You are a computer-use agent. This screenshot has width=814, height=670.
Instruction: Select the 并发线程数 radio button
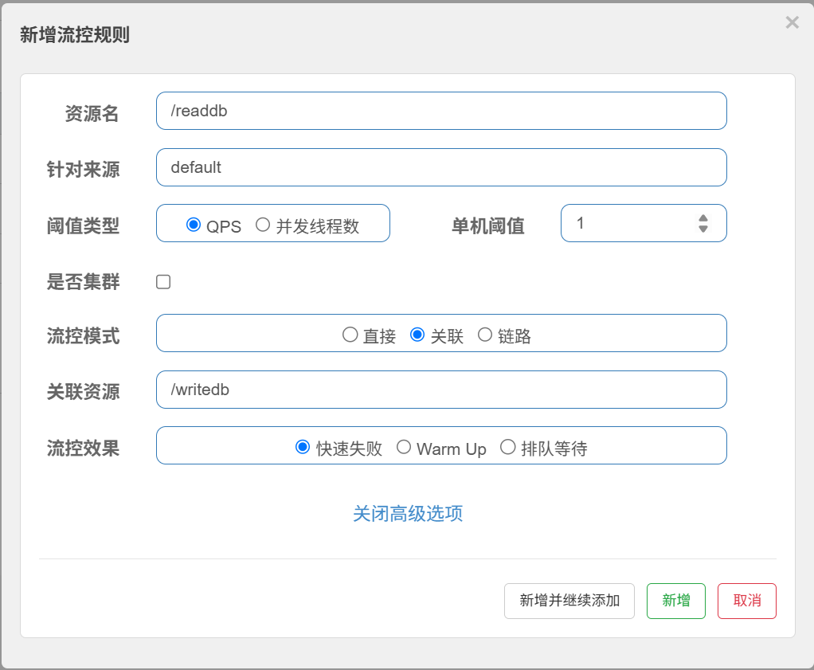pyautogui.click(x=263, y=225)
